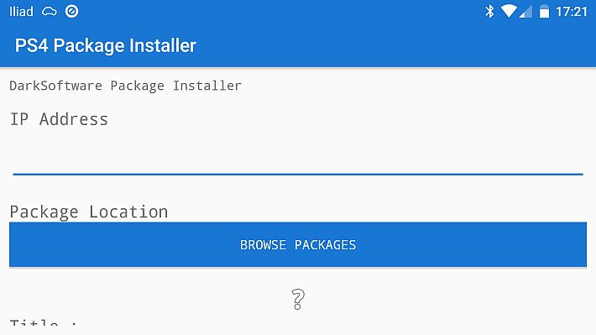Tap the cloud icon in status bar
This screenshot has width=596, height=335.
(49, 12)
